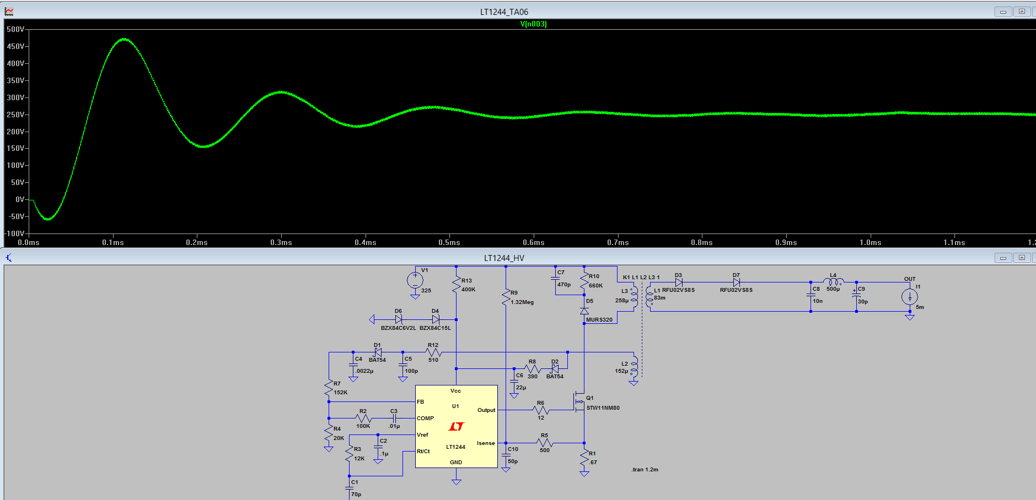Click the R5 500 resistor value
The height and width of the screenshot is (500, 1036).
tap(545, 450)
